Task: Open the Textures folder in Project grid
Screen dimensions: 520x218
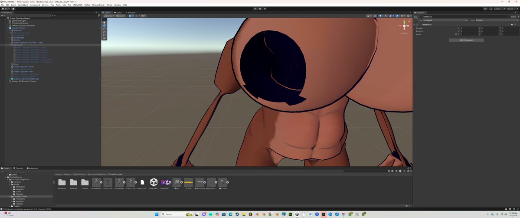Action: click(85, 183)
